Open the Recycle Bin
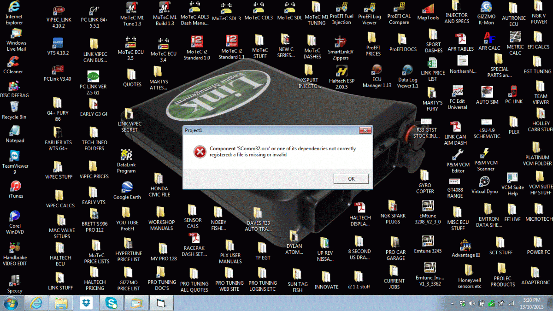 [x=14, y=110]
